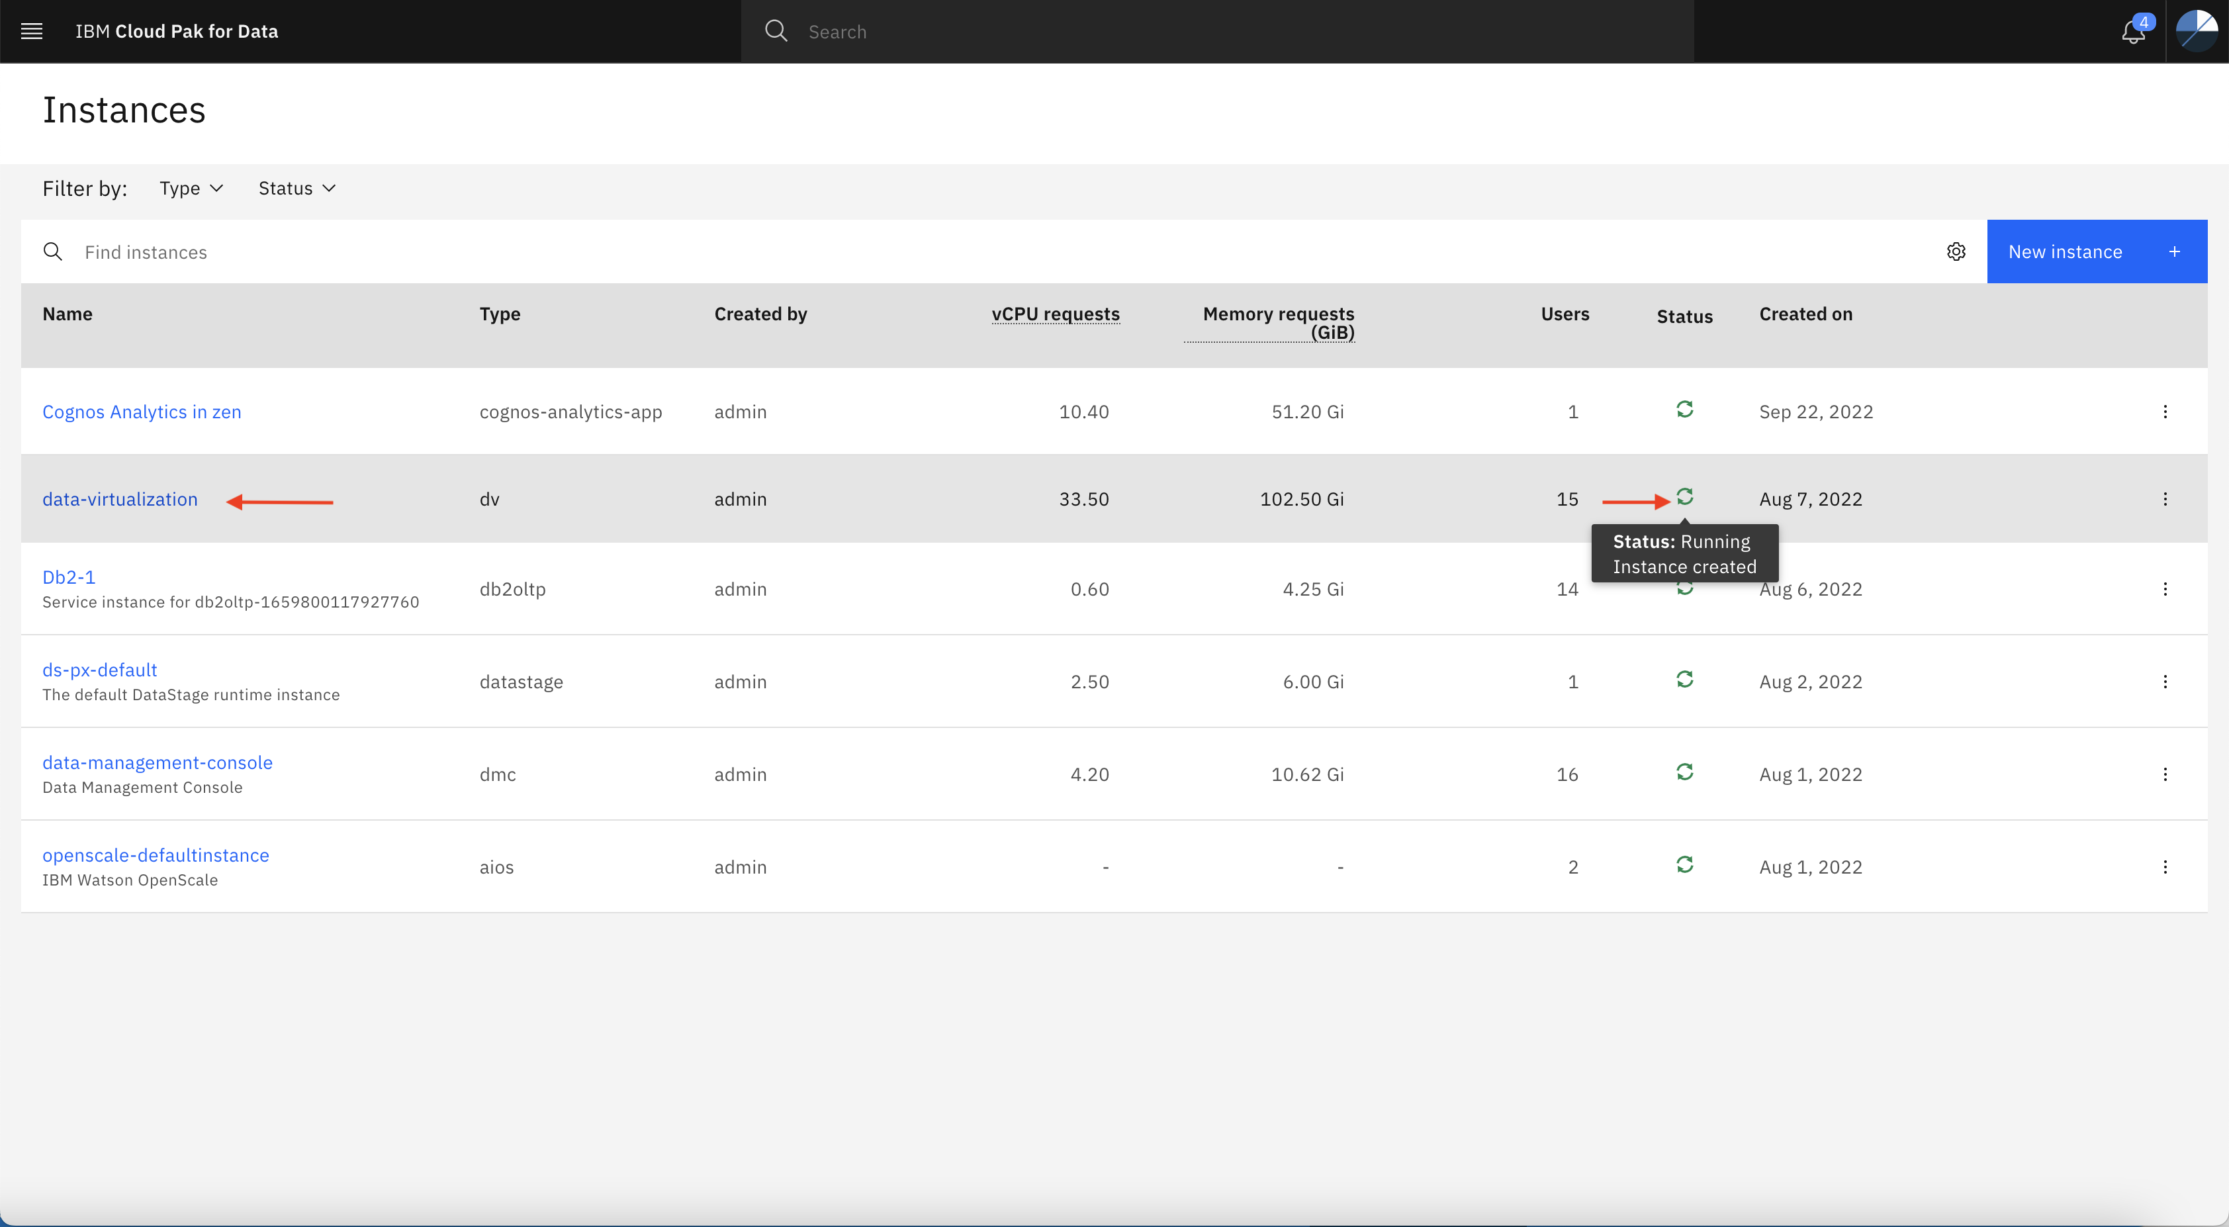
Task: Click running status icon for Cognos Analytics
Action: point(1684,409)
